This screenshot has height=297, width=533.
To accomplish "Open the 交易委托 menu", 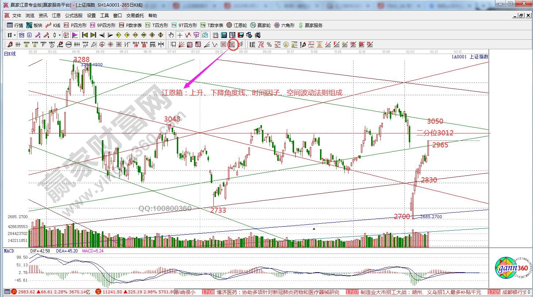I will (x=135, y=16).
